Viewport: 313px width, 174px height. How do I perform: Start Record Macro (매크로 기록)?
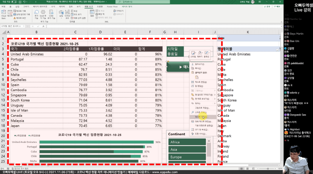pyautogui.click(x=20, y=11)
